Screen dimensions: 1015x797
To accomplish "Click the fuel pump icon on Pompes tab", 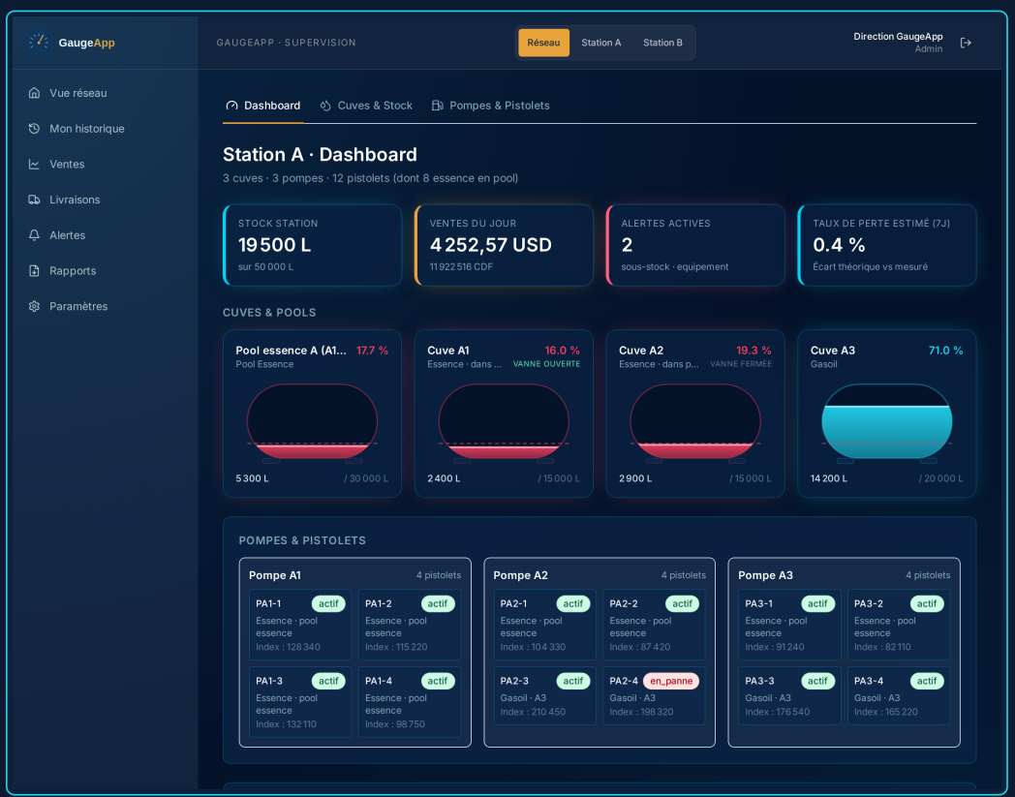I will (438, 106).
